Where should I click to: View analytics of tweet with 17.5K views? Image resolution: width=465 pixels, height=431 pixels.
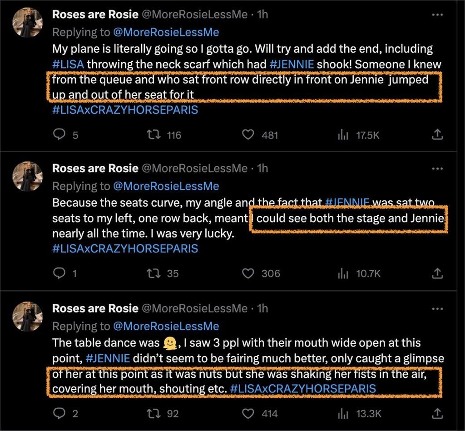[x=343, y=135]
